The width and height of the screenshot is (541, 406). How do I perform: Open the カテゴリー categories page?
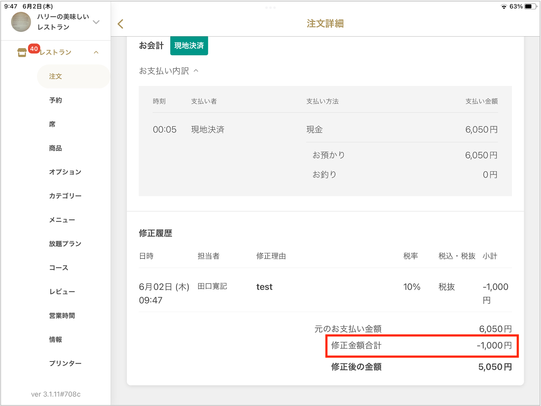[65, 196]
